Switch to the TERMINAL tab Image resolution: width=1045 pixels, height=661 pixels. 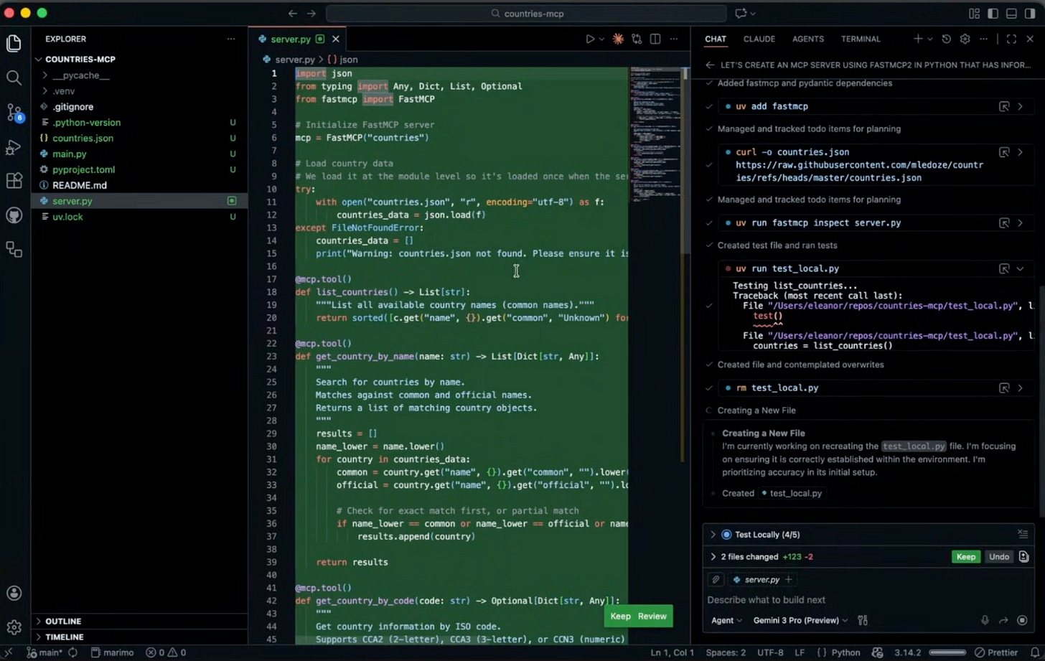860,39
